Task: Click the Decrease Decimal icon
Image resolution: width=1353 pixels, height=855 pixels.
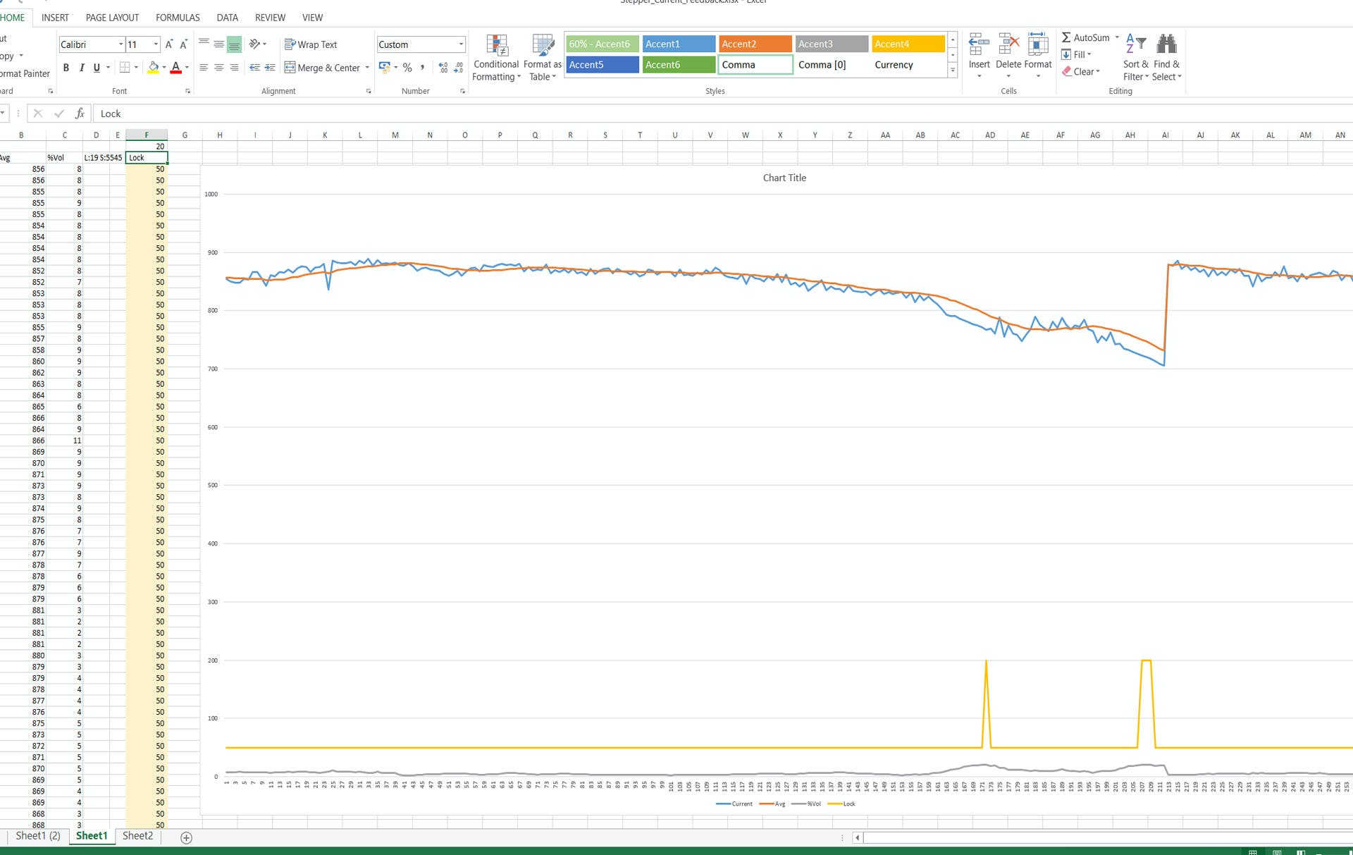Action: click(458, 68)
